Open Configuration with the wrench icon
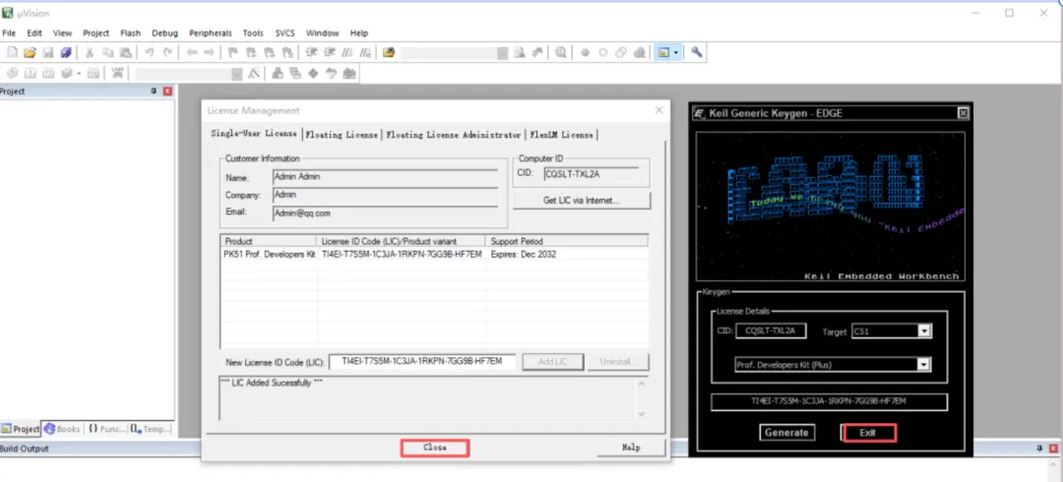 [x=696, y=52]
